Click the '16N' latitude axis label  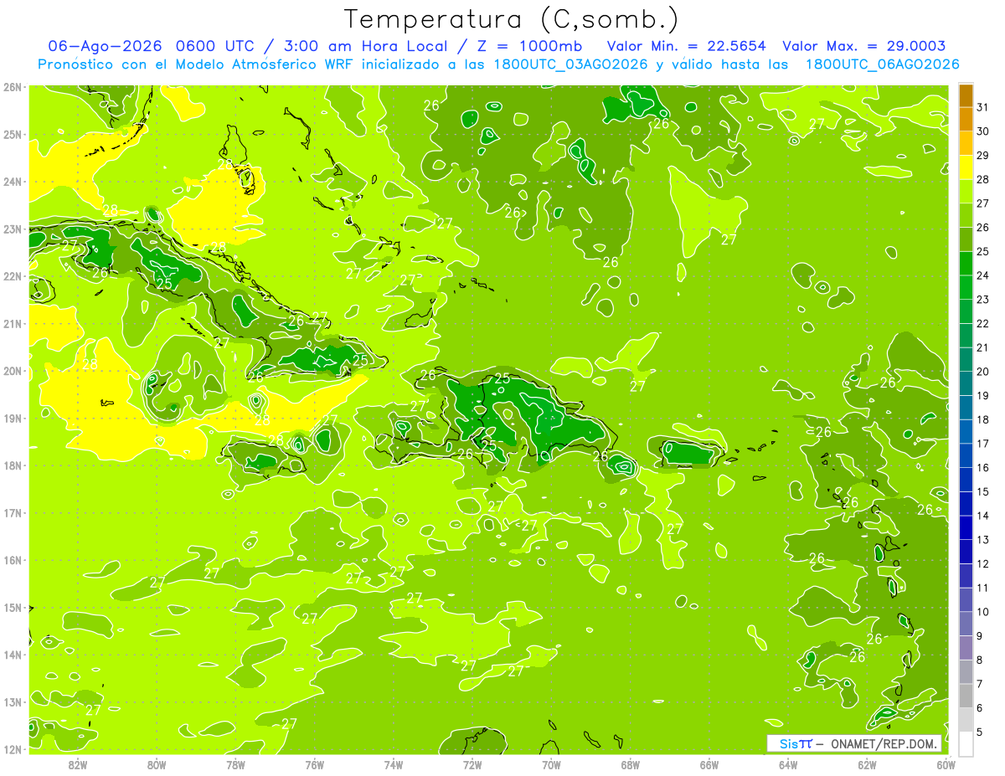pyautogui.click(x=13, y=560)
